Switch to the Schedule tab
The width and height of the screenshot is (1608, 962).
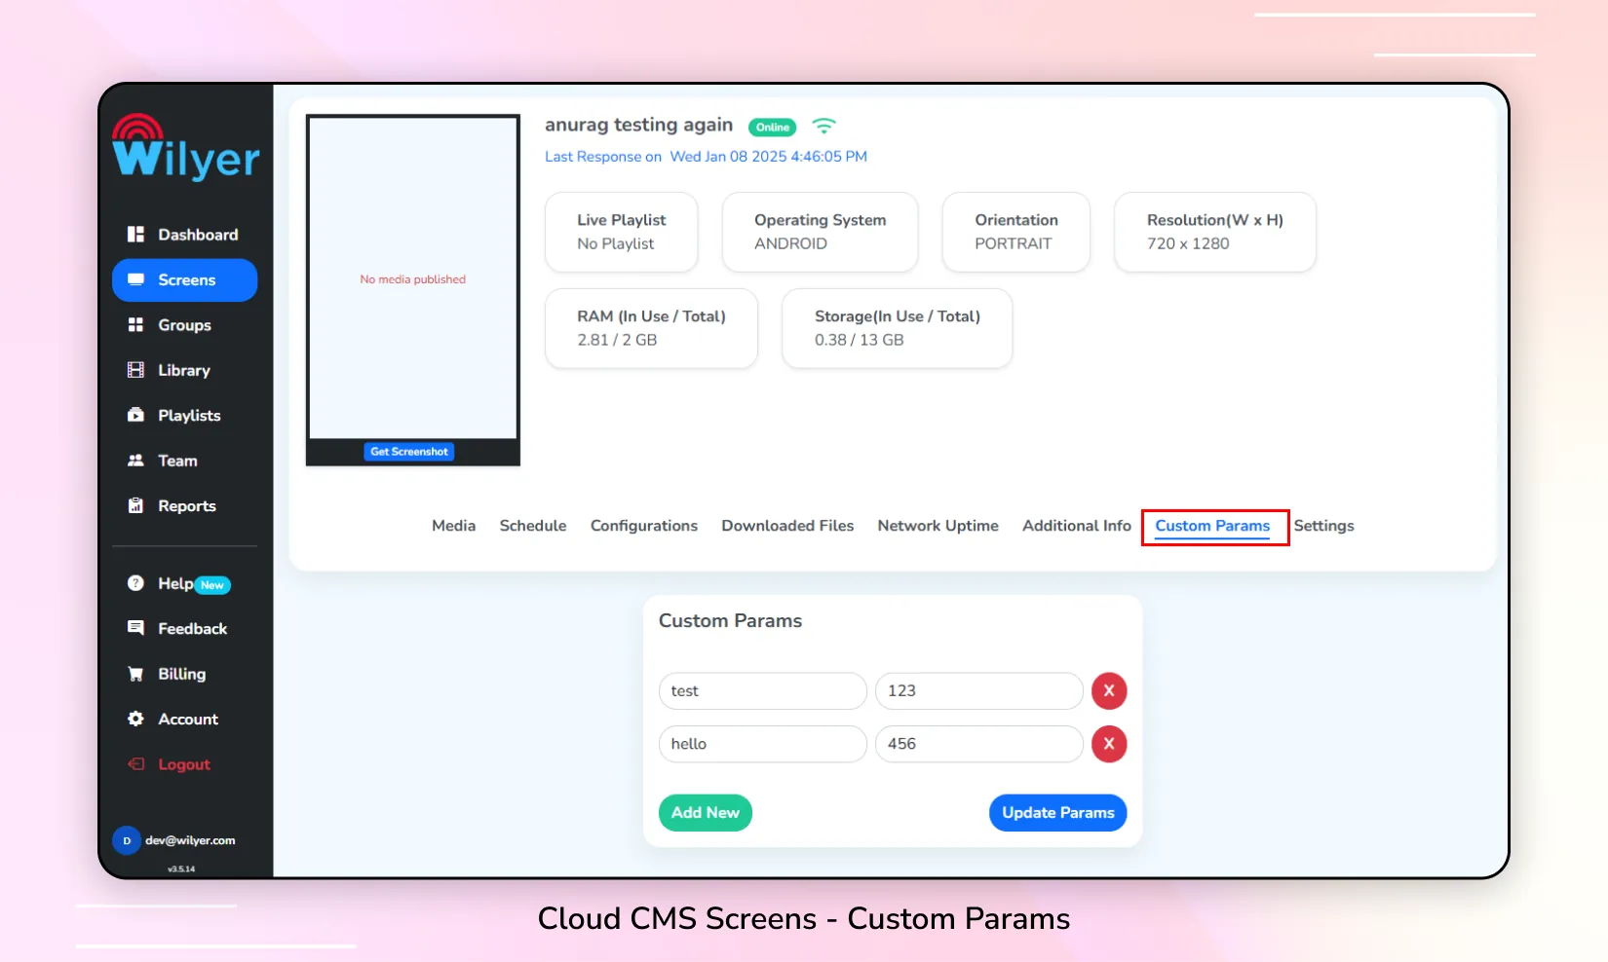533,526
